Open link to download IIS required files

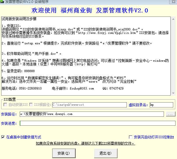pyautogui.click(x=85, y=143)
